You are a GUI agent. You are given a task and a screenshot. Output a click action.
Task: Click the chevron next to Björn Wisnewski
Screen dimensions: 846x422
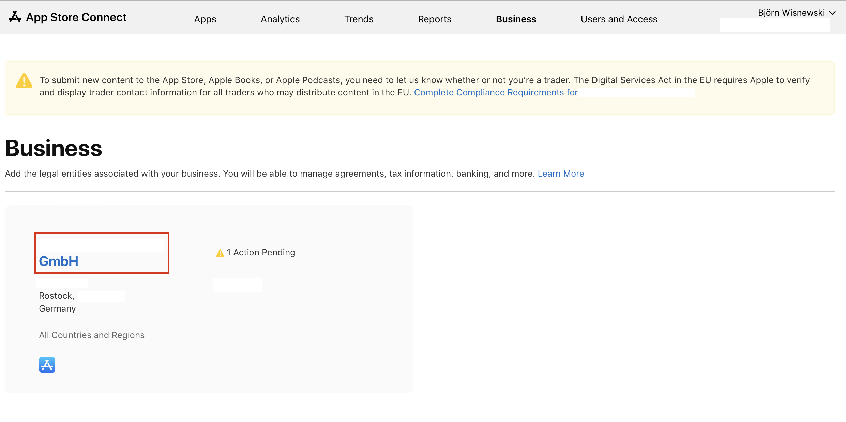coord(832,13)
